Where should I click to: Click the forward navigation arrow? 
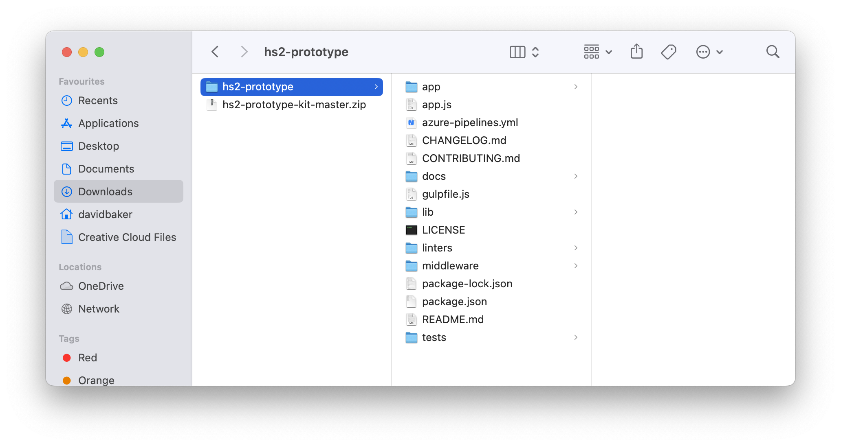click(x=244, y=52)
